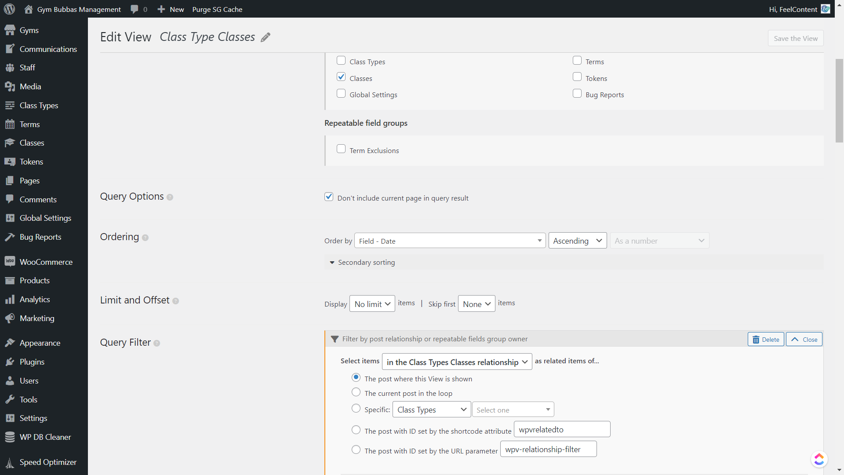Click the user avatar in admin bar
The height and width of the screenshot is (475, 844).
tap(826, 9)
